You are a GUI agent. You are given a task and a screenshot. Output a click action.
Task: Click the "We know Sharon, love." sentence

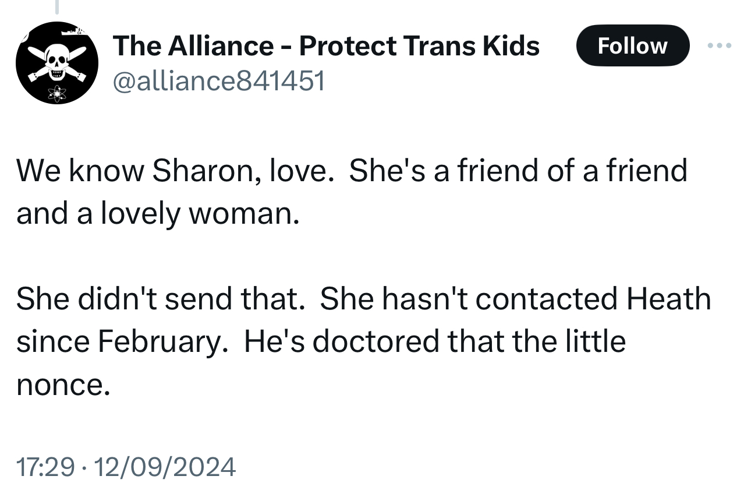click(172, 171)
